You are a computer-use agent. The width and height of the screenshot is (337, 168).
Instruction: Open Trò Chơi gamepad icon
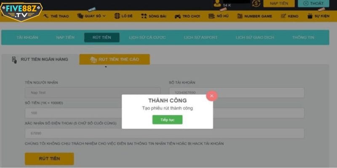(x=177, y=16)
